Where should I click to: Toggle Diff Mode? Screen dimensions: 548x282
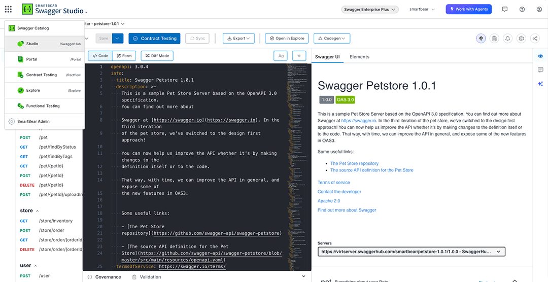tap(157, 56)
